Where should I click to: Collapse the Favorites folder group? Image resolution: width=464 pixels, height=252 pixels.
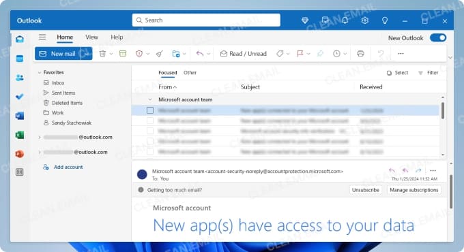tap(40, 72)
